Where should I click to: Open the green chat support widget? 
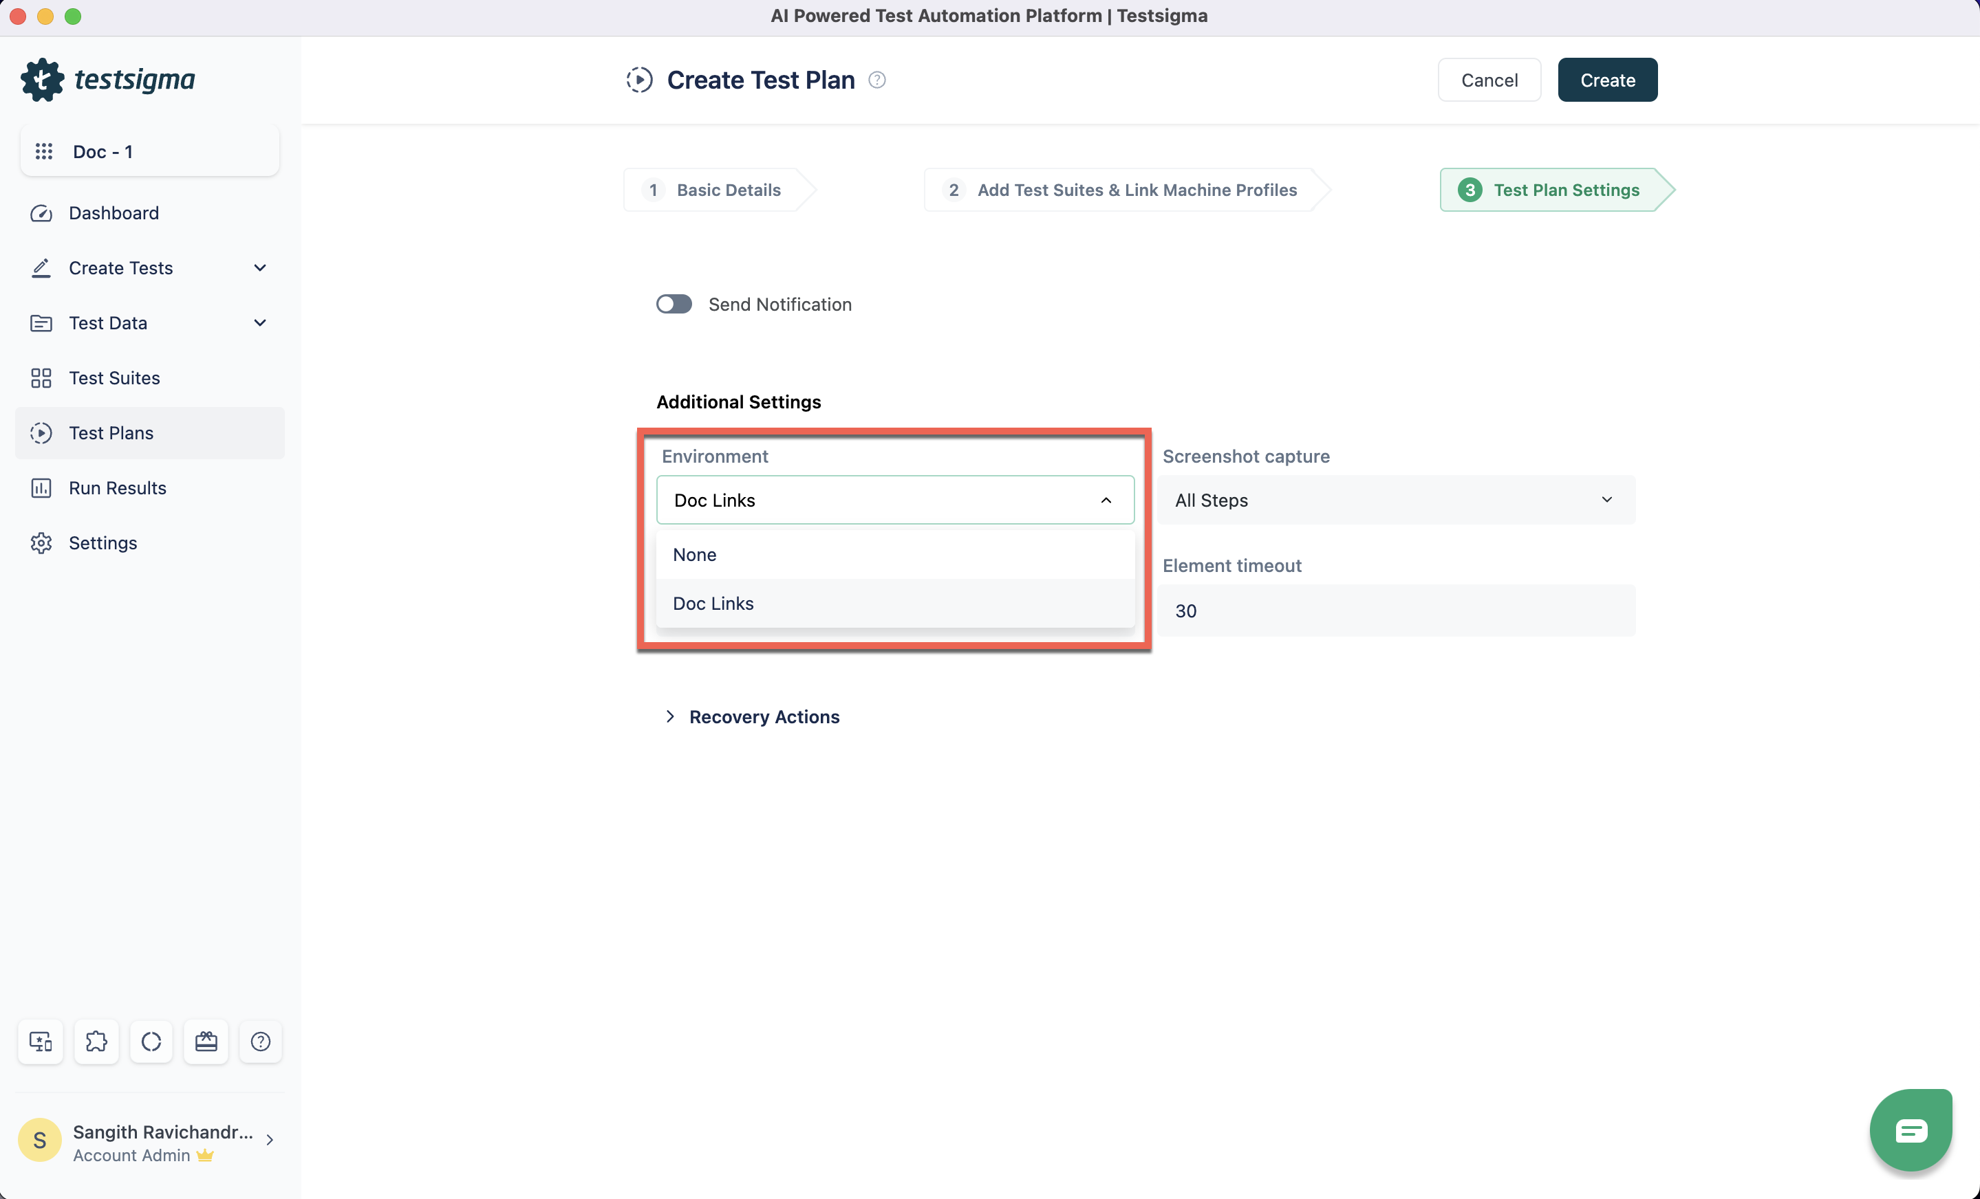coord(1910,1130)
